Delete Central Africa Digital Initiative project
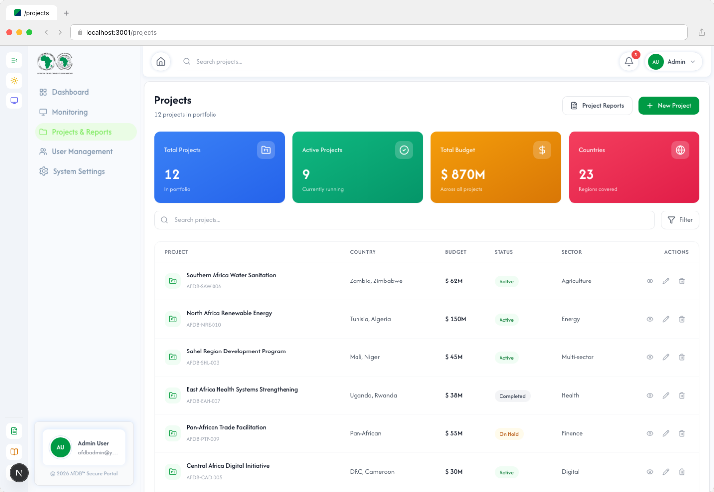This screenshot has height=492, width=714. [682, 472]
